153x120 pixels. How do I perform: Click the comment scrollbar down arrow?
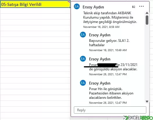pyautogui.click(x=147, y=101)
